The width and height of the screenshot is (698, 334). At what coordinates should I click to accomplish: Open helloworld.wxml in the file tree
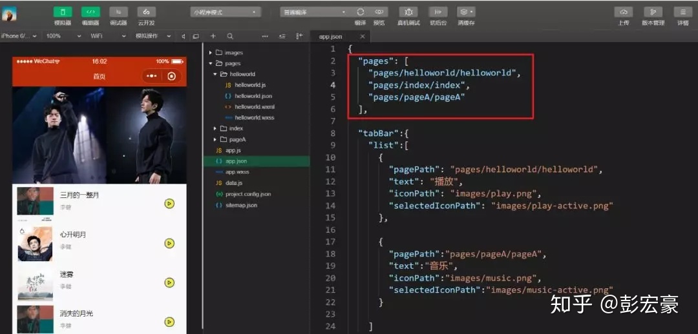[x=254, y=106]
